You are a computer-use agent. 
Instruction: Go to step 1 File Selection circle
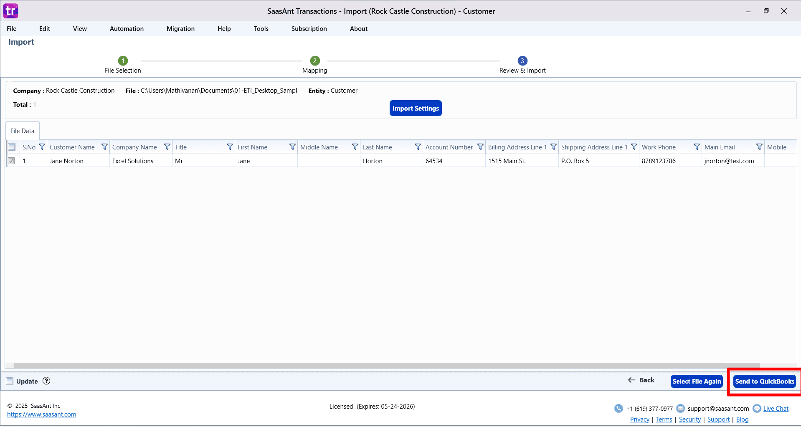(123, 61)
